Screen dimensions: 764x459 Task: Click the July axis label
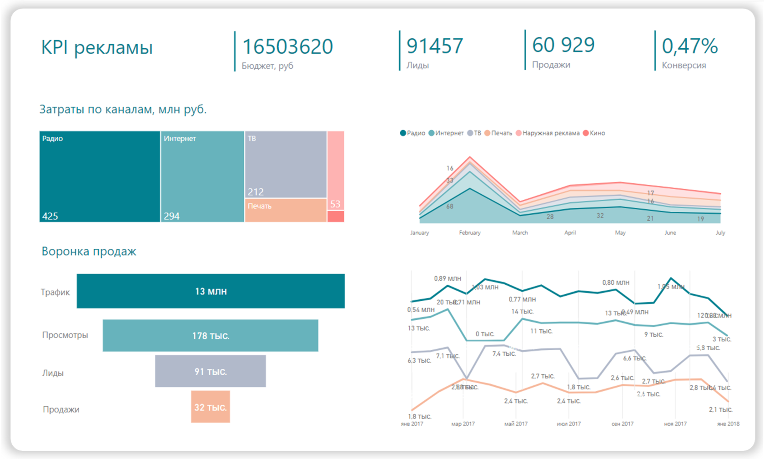coord(720,232)
